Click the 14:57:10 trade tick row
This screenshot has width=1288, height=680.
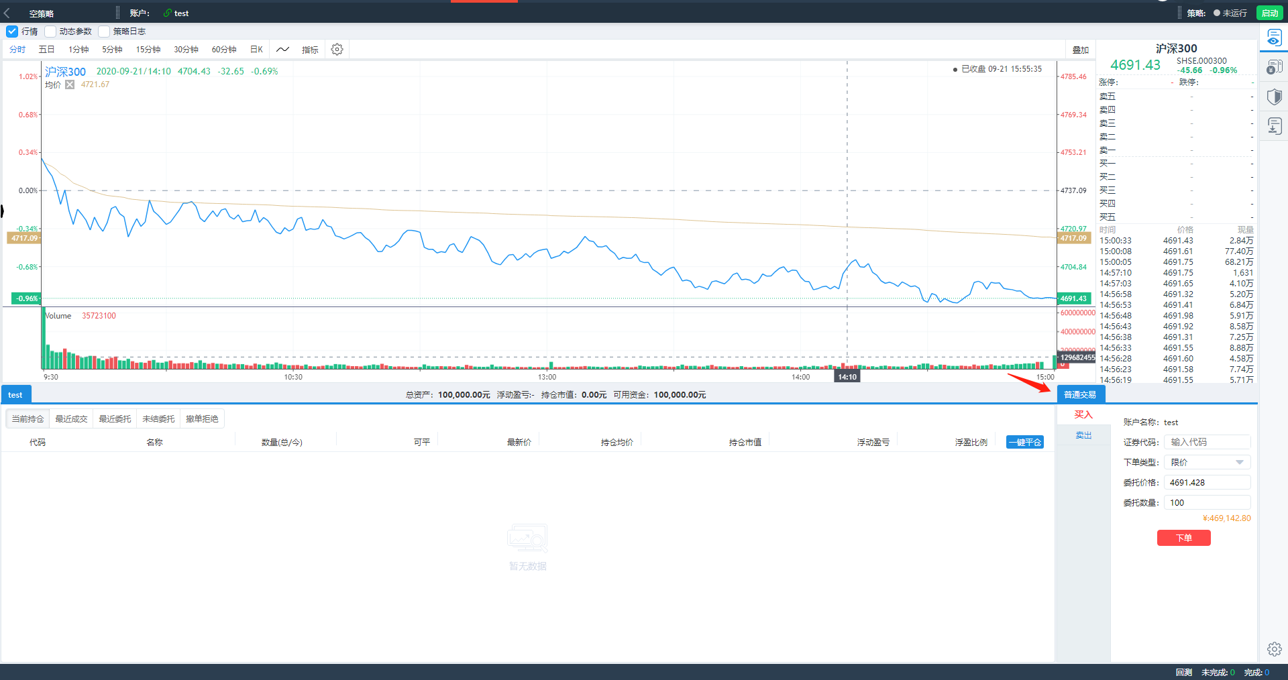[x=1176, y=272]
